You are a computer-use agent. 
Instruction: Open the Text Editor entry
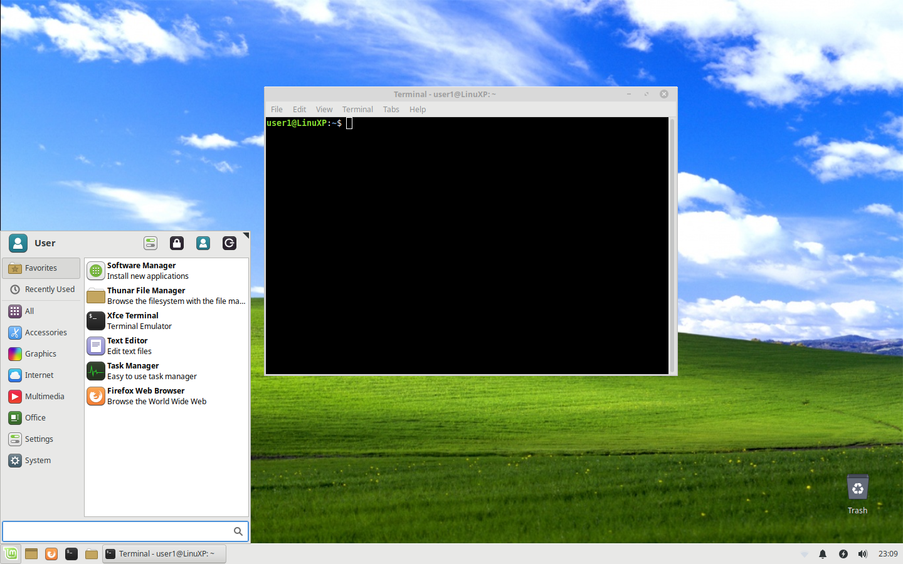(x=167, y=346)
